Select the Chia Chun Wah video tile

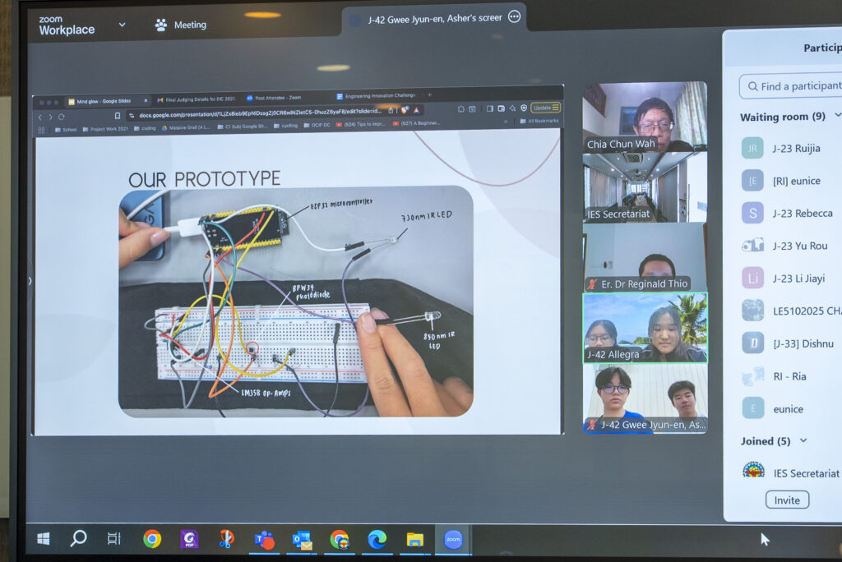645,116
